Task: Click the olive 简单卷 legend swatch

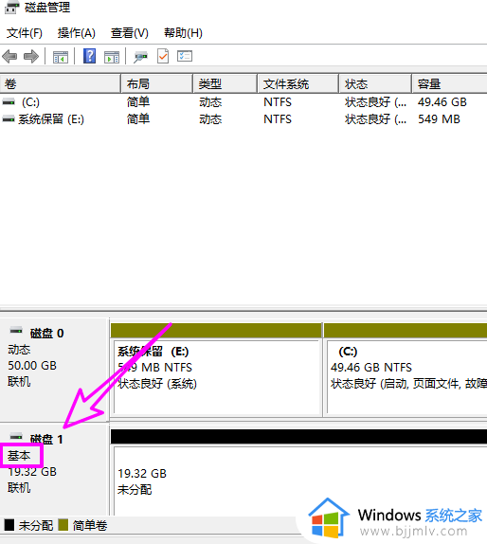Action: tap(63, 525)
